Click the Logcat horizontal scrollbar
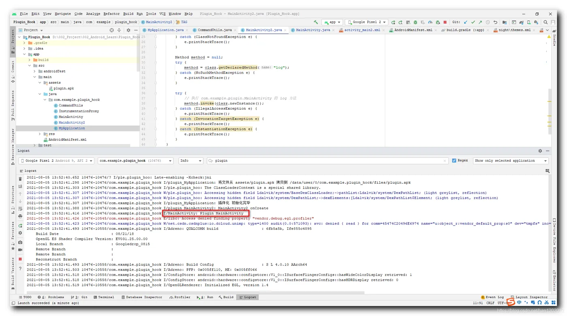The width and height of the screenshot is (567, 316). (196, 292)
